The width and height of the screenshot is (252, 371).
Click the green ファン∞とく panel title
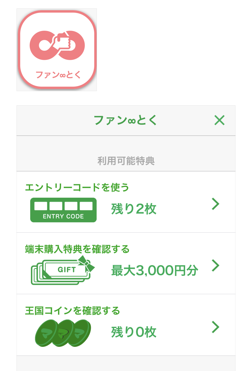(125, 120)
